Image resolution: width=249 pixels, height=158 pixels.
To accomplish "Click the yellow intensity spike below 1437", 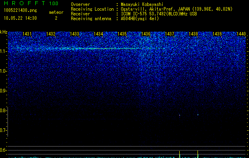I will click(x=180, y=154).
